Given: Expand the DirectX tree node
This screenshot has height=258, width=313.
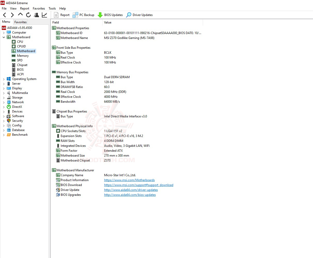Looking at the screenshot, I should coord(4,107).
